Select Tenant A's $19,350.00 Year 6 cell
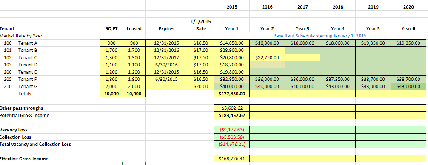Screen dimensions: 428x165 click(408, 43)
